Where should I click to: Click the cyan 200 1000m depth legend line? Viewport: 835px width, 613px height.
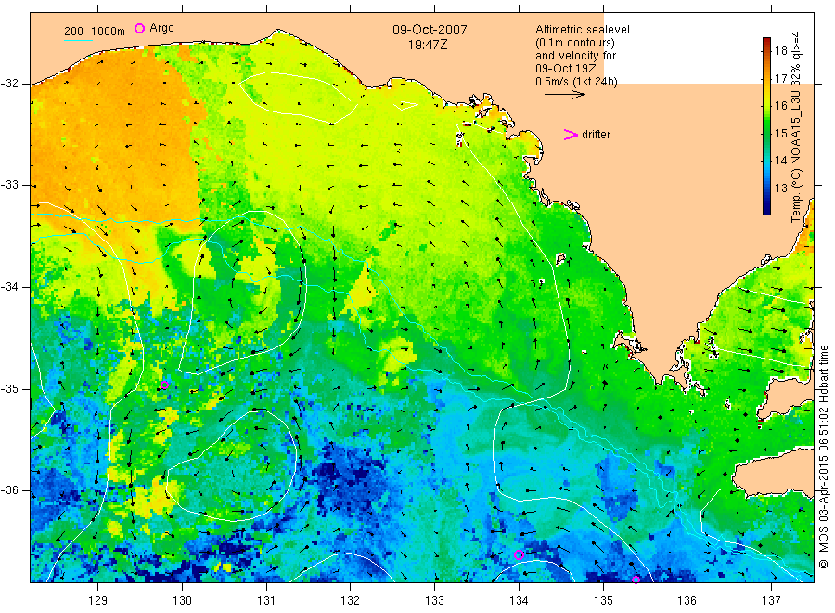pos(78,40)
